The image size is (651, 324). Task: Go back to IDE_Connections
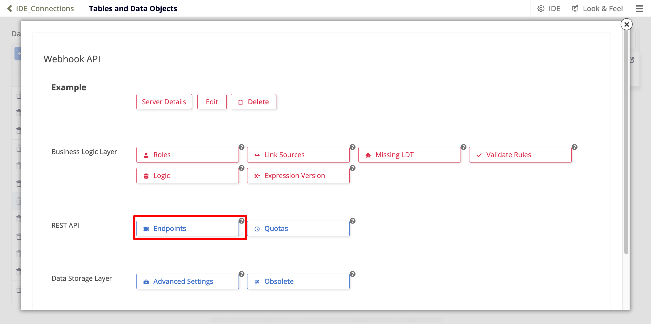41,9
